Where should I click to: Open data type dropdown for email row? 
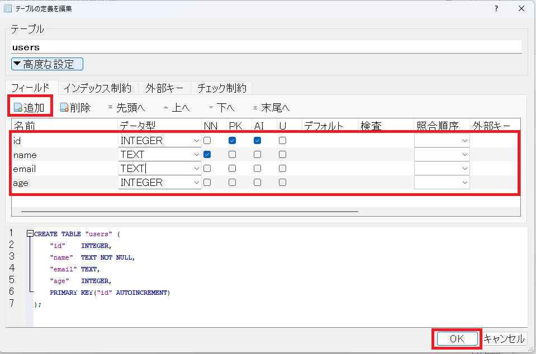point(196,169)
